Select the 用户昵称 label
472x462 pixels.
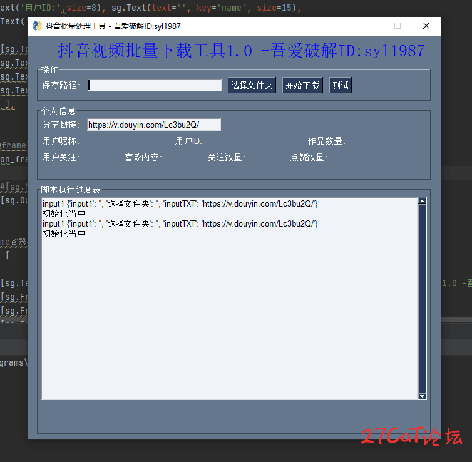(61, 141)
